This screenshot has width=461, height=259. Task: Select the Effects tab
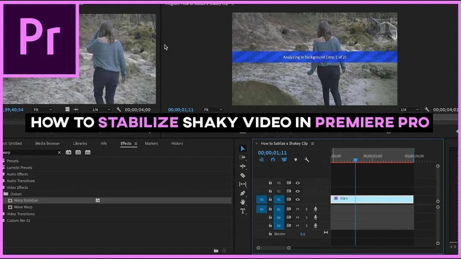tap(126, 144)
